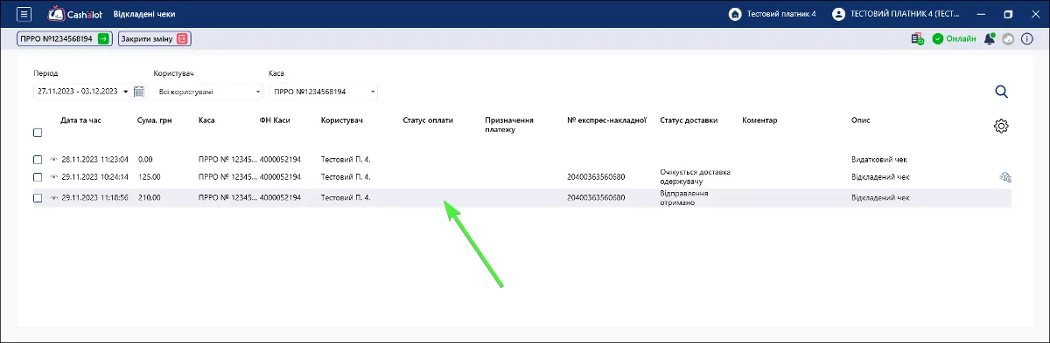
Task: Click the grey cloud sync icon
Action: tap(1008, 39)
